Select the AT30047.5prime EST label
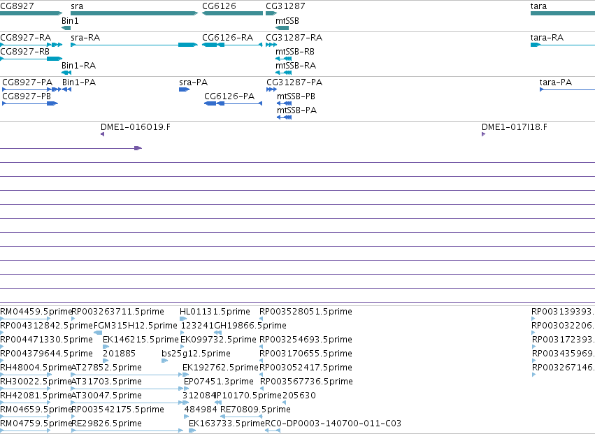The width and height of the screenshot is (595, 434). [106, 396]
